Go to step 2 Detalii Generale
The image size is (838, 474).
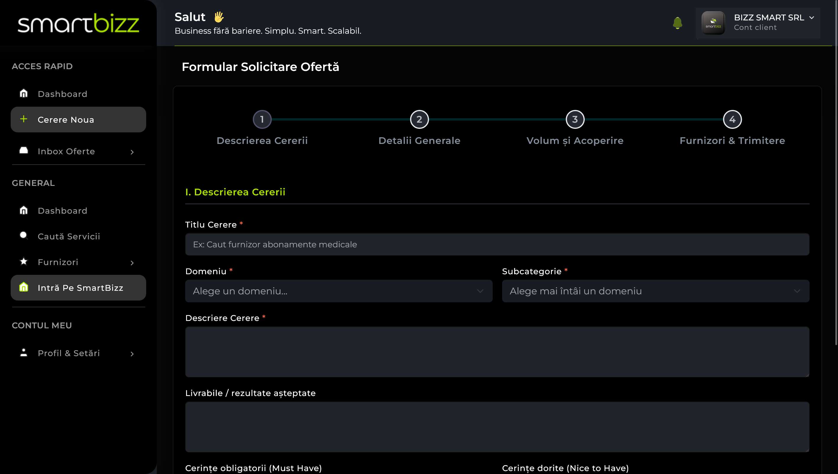419,119
